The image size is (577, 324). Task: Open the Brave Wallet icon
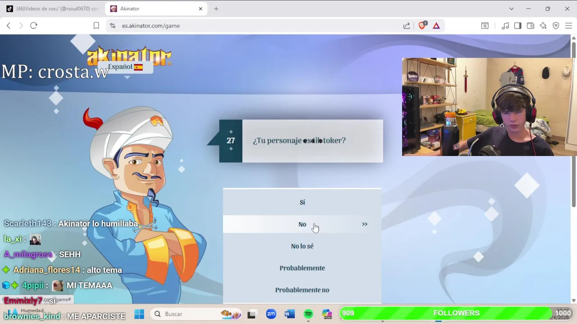531,26
